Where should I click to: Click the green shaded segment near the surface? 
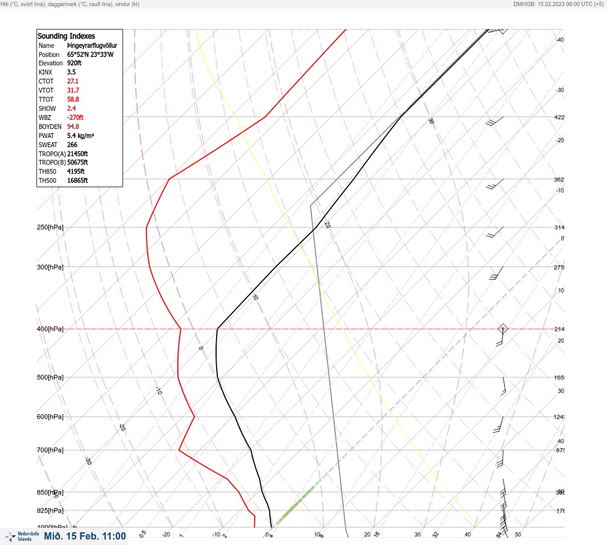click(x=298, y=503)
